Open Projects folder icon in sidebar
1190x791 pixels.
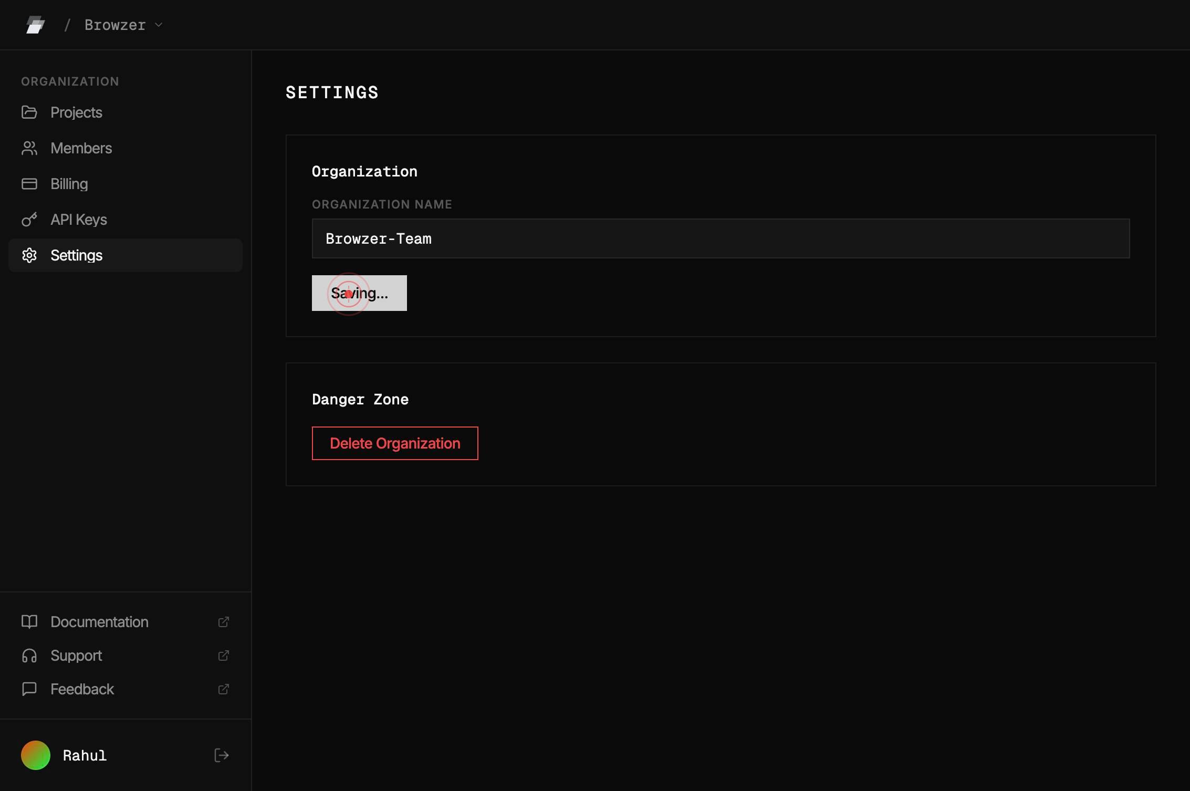(x=29, y=112)
